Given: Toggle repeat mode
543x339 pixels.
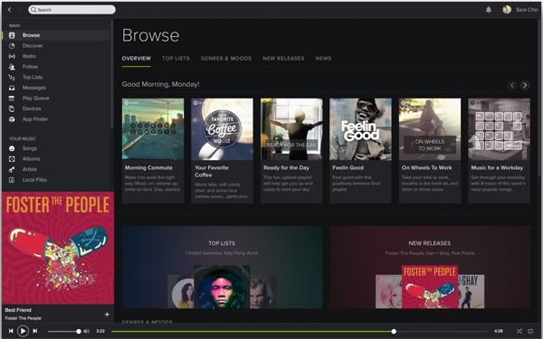Looking at the screenshot, I should pos(530,331).
